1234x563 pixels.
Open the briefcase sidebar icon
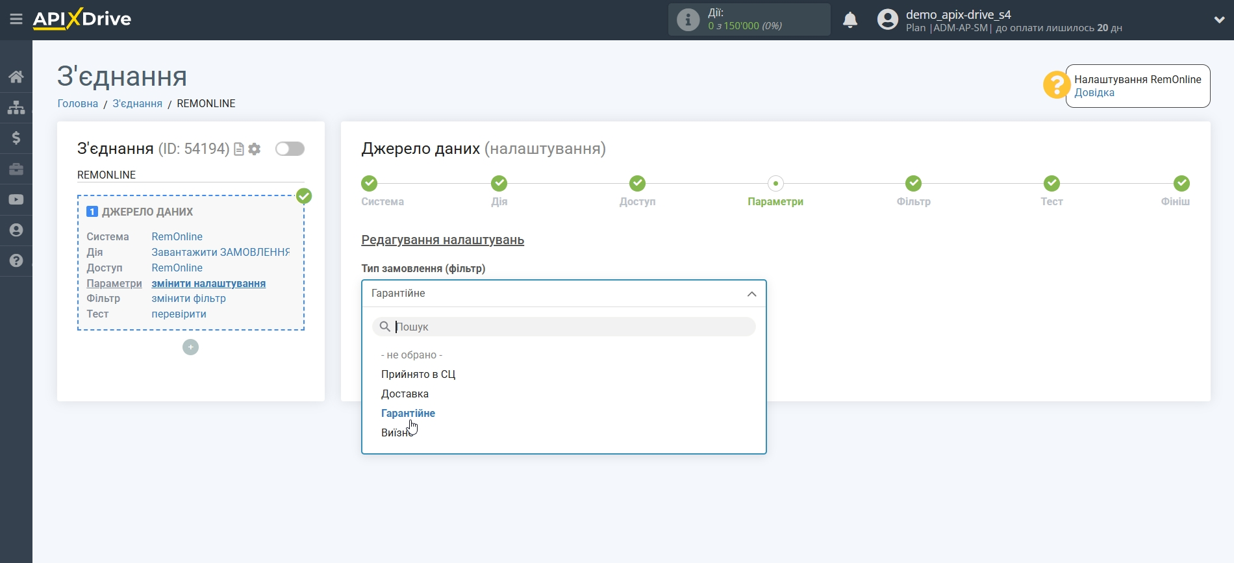pyautogui.click(x=16, y=169)
